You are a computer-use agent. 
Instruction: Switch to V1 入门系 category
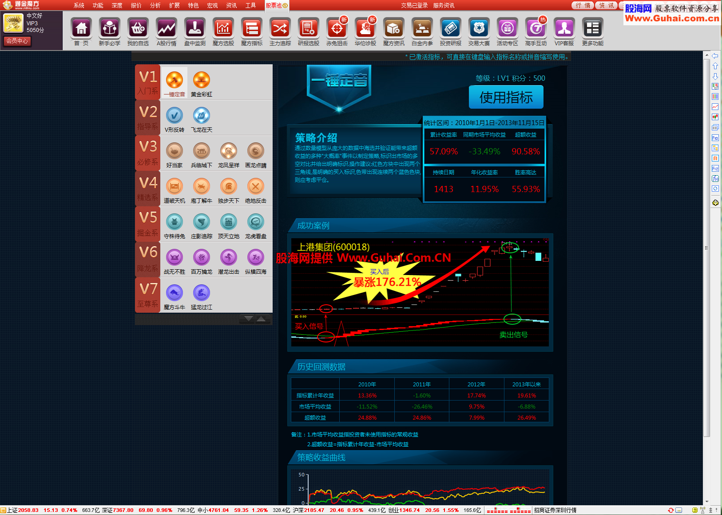click(148, 82)
